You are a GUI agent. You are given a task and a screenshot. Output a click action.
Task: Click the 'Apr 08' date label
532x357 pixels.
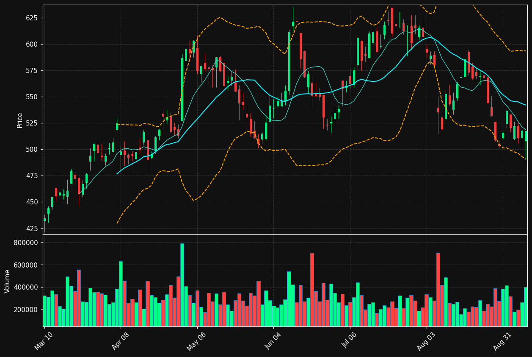[x=120, y=341]
